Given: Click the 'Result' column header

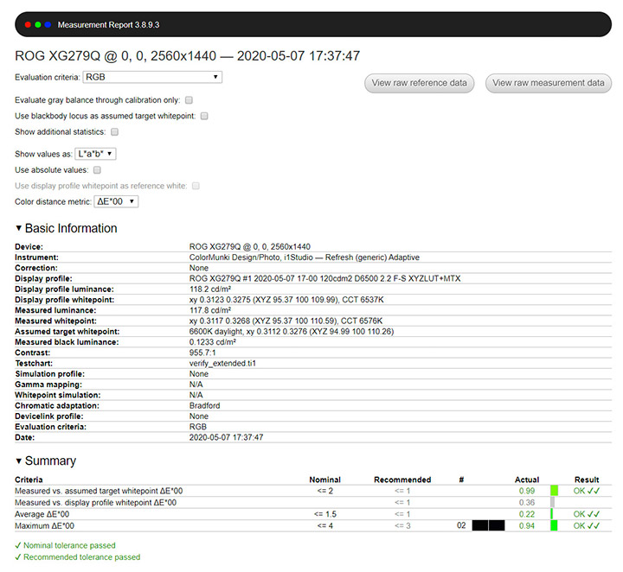Looking at the screenshot, I should 587,480.
